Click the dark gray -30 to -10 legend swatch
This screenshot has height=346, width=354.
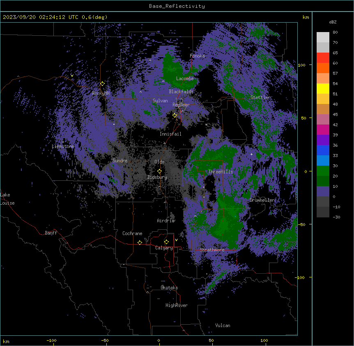pos(323,212)
